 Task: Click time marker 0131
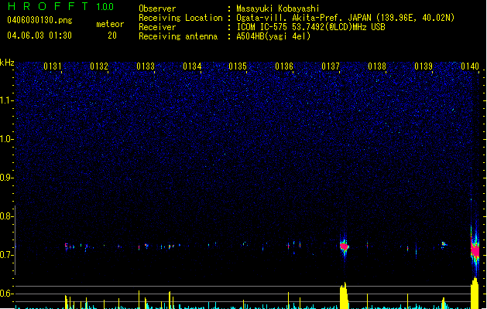tap(53, 66)
